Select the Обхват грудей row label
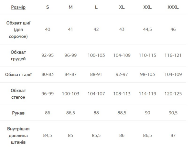Viewport: 194px width, 147px height. 18,55
